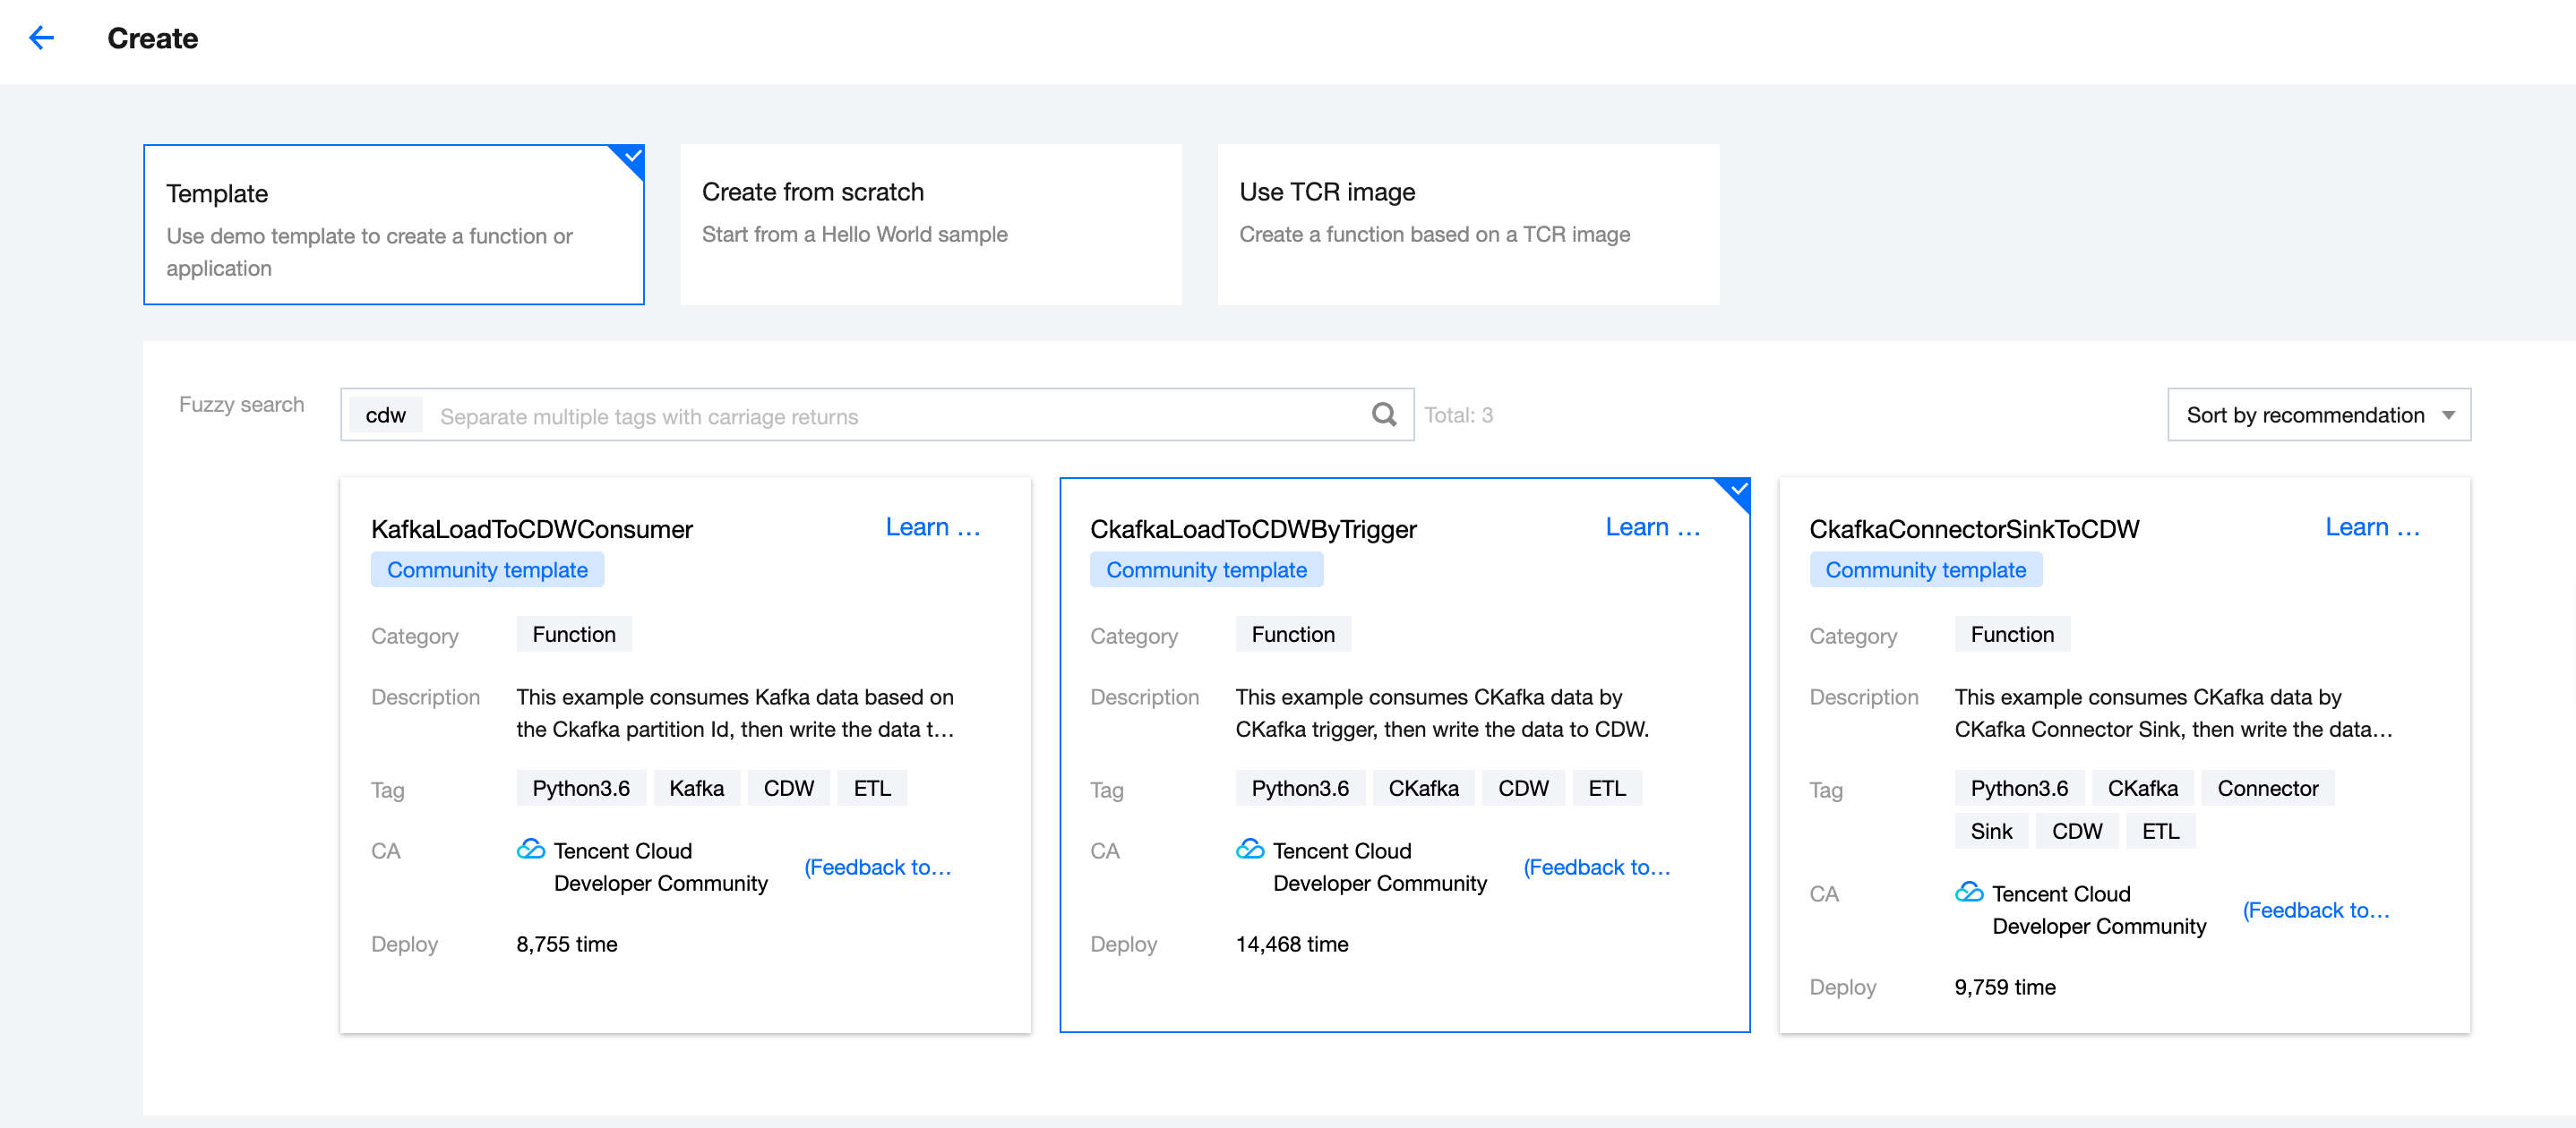Click the search magnifier icon
The image size is (2576, 1128).
(1384, 414)
